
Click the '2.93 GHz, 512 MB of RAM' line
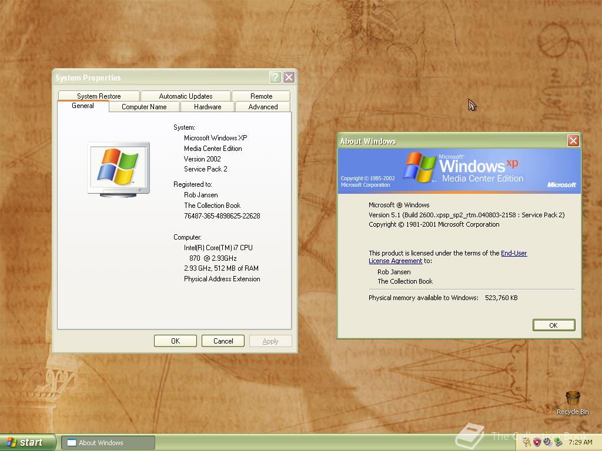(221, 268)
